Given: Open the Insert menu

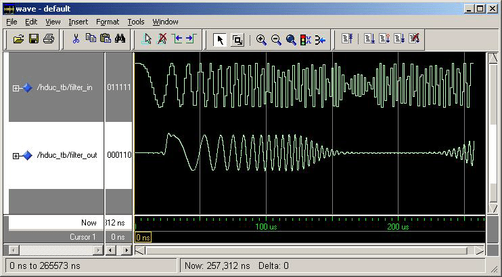Looking at the screenshot, I should [78, 22].
